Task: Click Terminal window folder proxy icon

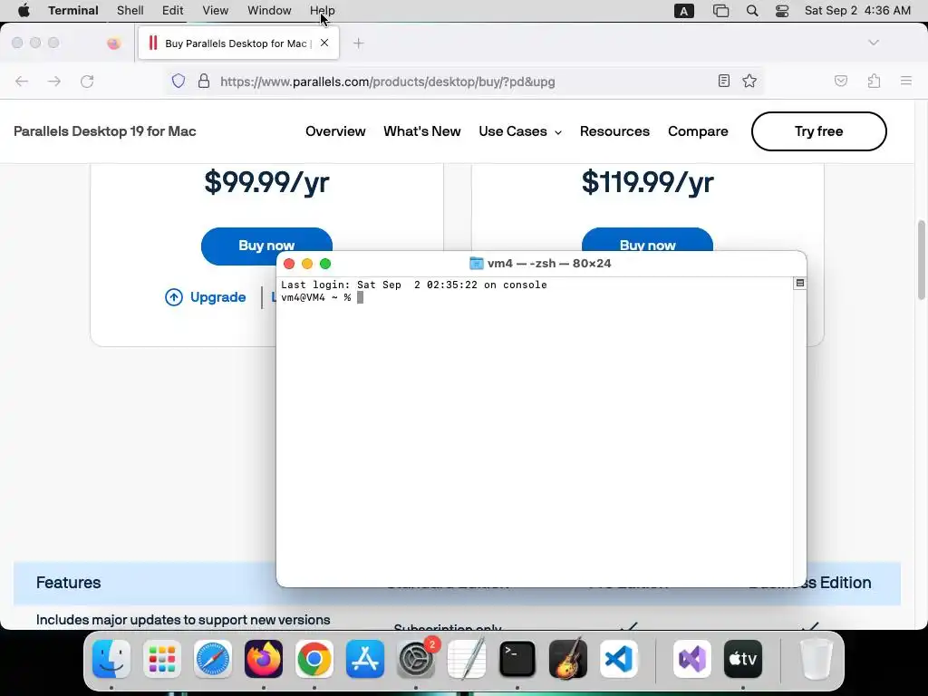Action: point(476,264)
